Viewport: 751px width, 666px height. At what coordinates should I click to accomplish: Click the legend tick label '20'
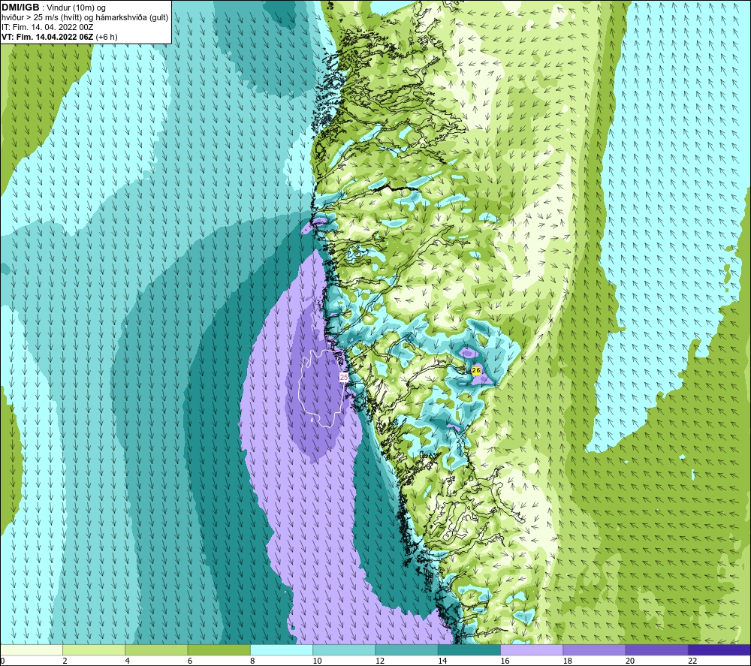630,661
